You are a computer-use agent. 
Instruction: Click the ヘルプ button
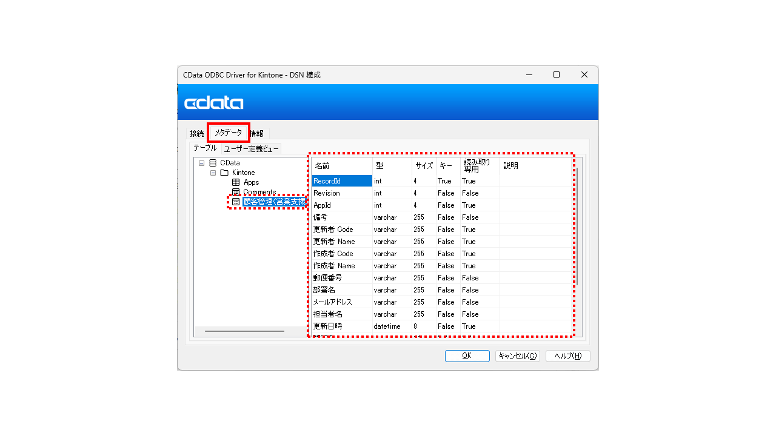tap(567, 356)
